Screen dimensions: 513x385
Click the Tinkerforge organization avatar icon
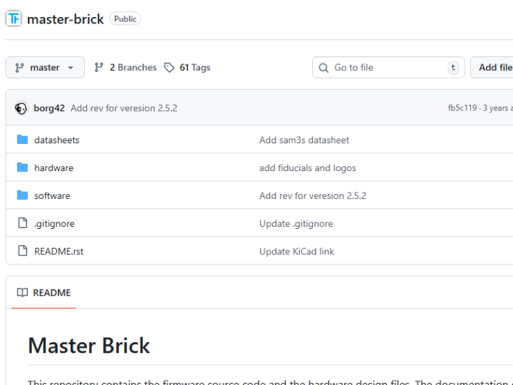(x=14, y=19)
